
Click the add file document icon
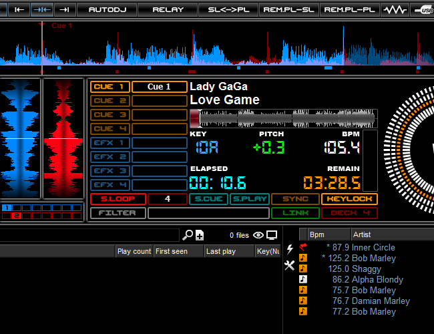coord(200,235)
